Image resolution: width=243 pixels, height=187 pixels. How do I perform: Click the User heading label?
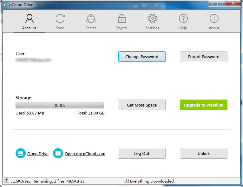pyautogui.click(x=20, y=54)
